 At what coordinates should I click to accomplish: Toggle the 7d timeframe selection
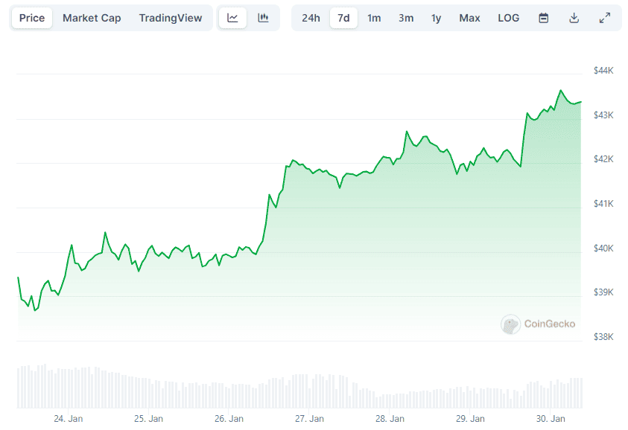[343, 17]
